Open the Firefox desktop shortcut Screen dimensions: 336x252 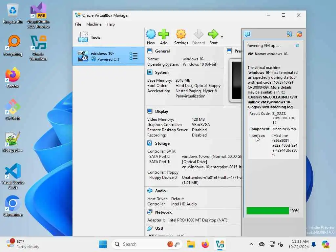[13, 78]
